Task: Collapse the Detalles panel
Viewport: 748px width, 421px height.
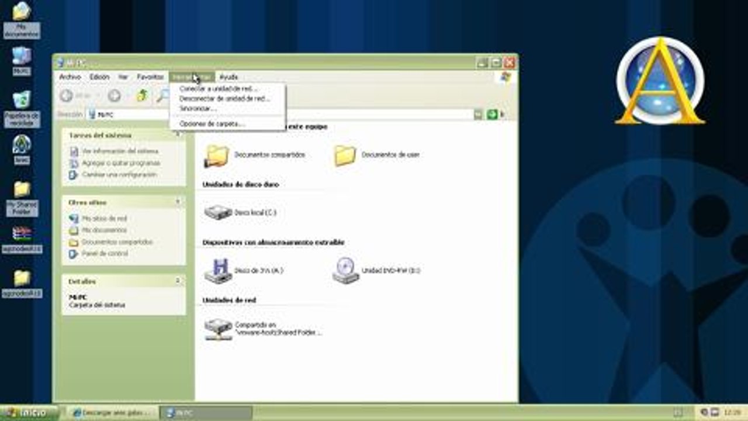Action: [x=178, y=281]
